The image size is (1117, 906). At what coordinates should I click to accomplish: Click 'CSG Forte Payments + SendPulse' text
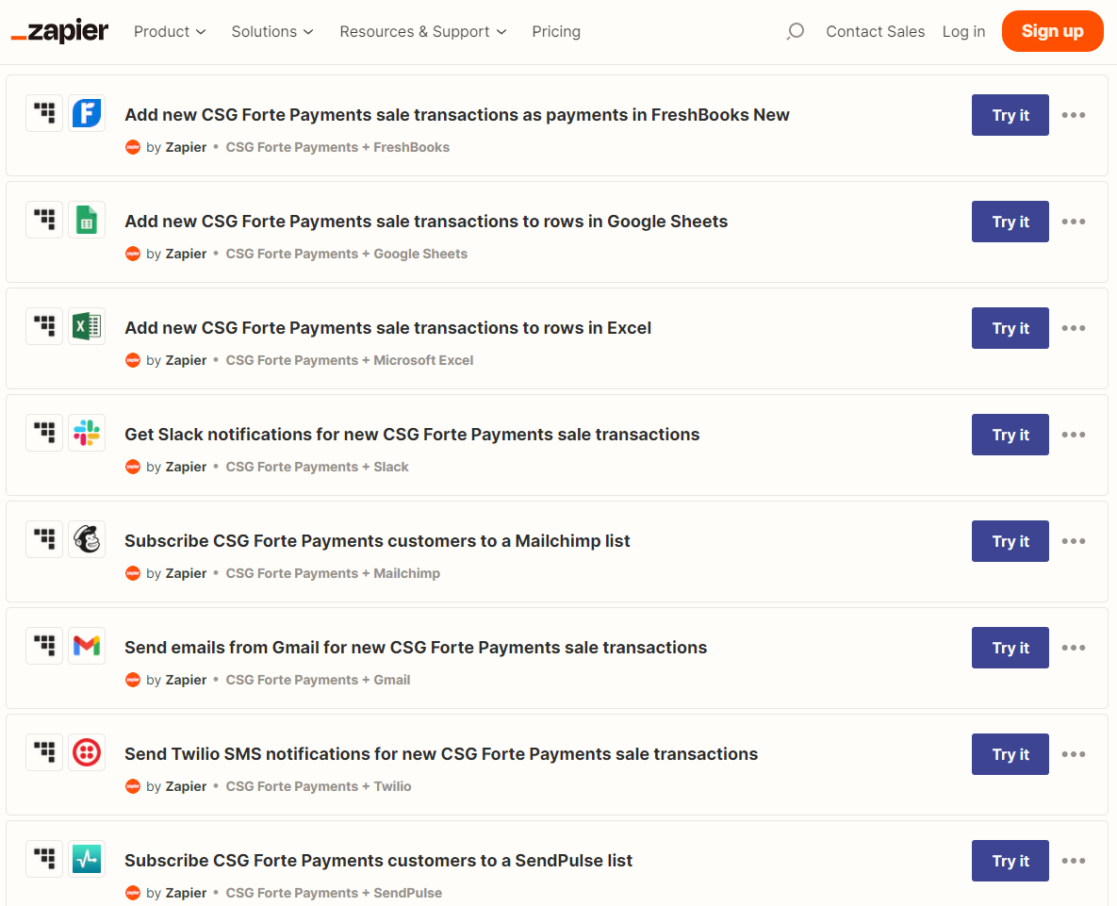[334, 893]
